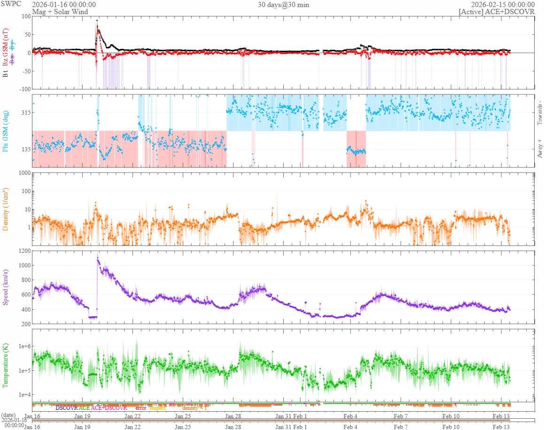This screenshot has height=430, width=544.
Task: Click the pink Away sector block near Feb 4
Action: tap(356, 149)
